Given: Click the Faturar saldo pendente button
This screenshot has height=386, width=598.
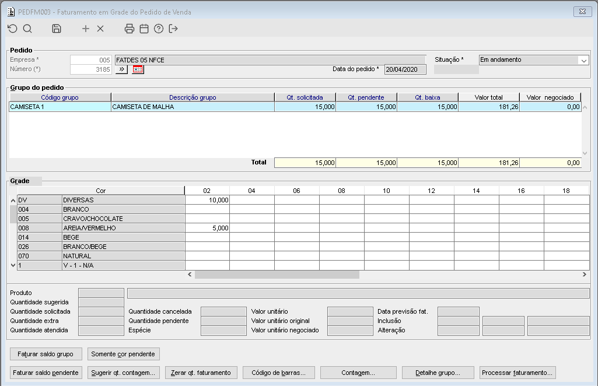Looking at the screenshot, I should [x=46, y=373].
